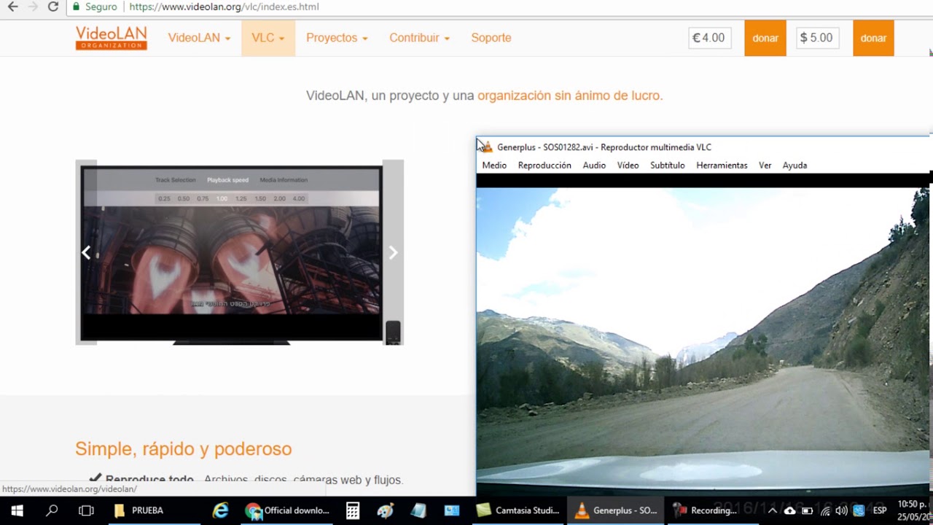Open the taskbar clock showing 10:50 p.
This screenshot has width=933, height=525.
click(913, 510)
